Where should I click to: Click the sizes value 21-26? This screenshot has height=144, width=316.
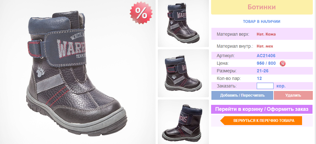click(263, 71)
